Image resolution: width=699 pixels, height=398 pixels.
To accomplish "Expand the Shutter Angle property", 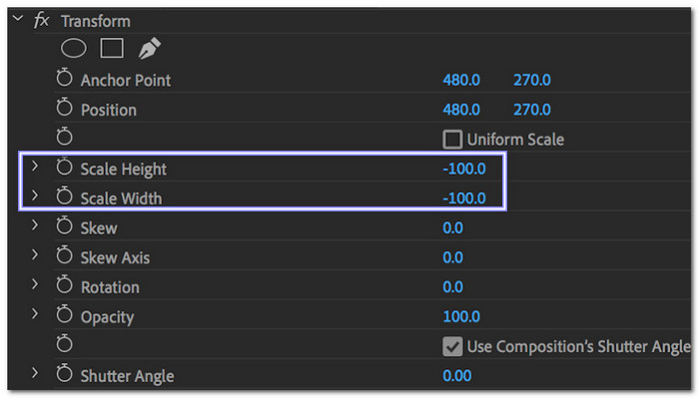I will click(x=35, y=373).
